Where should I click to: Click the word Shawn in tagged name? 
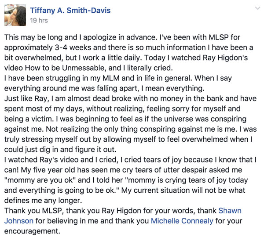(230, 211)
